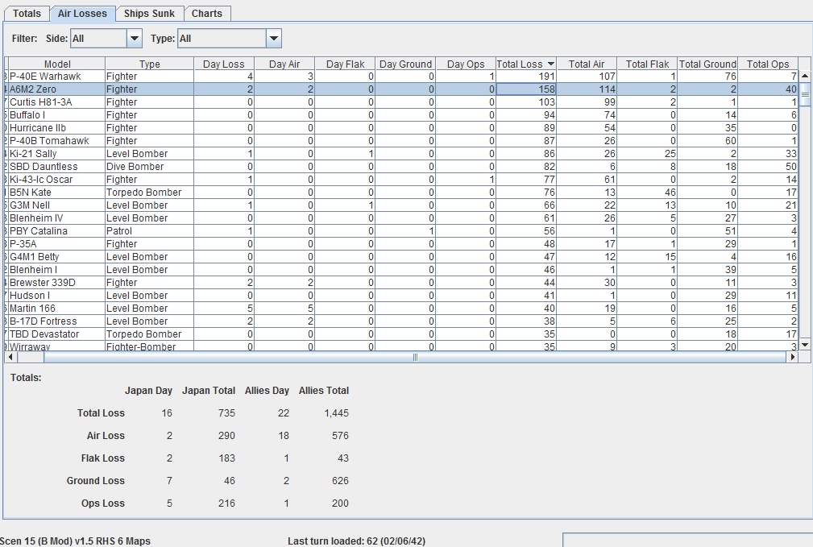Sort by the Day Ops column header
The height and width of the screenshot is (547, 813).
tap(466, 64)
